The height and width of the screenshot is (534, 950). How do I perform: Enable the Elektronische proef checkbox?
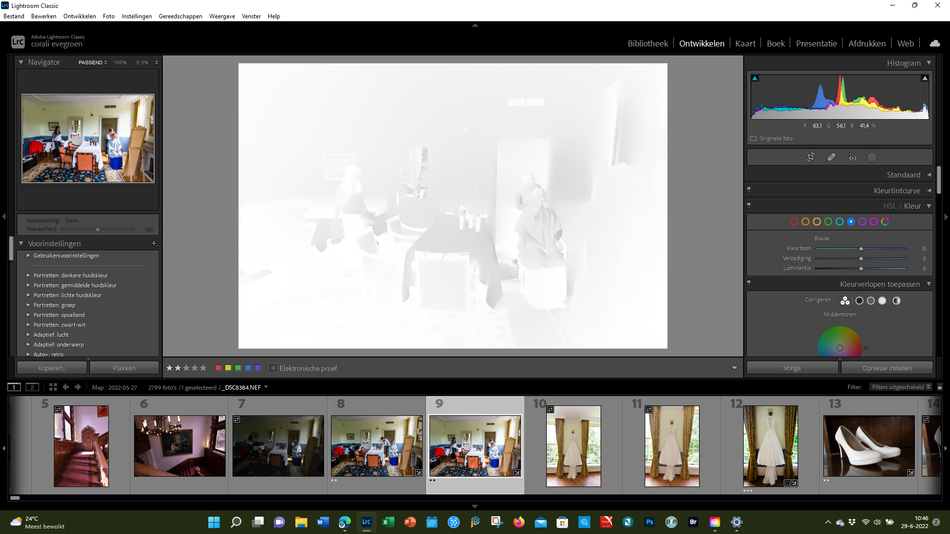point(274,368)
